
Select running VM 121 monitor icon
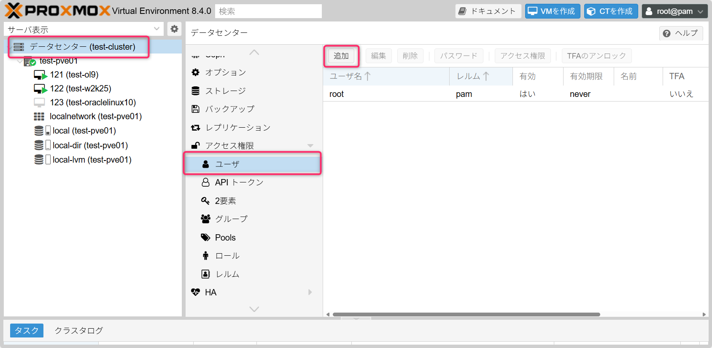40,75
